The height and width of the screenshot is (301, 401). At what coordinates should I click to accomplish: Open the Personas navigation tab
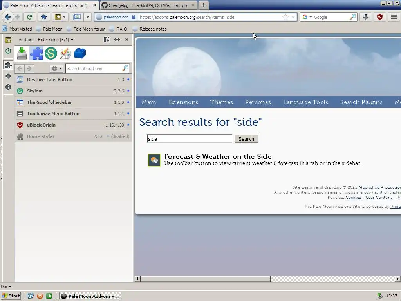point(258,102)
